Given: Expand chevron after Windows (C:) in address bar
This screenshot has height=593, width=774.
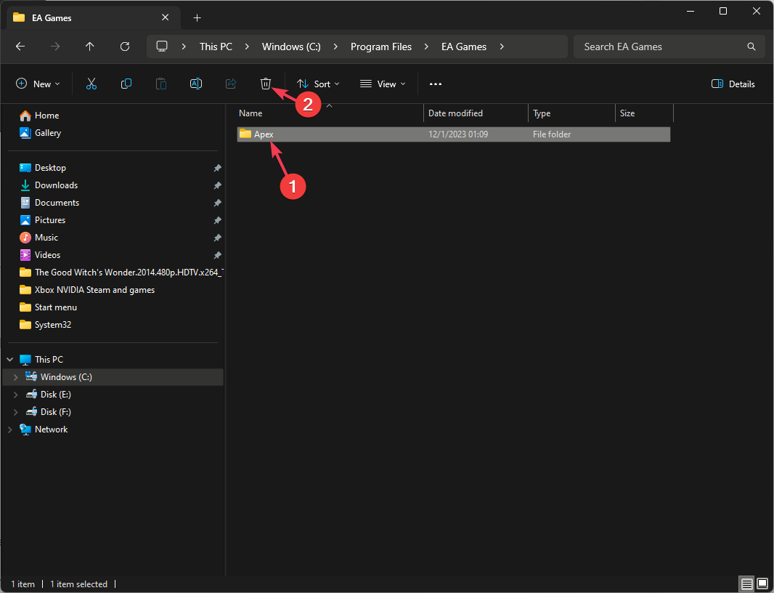Looking at the screenshot, I should [x=335, y=47].
